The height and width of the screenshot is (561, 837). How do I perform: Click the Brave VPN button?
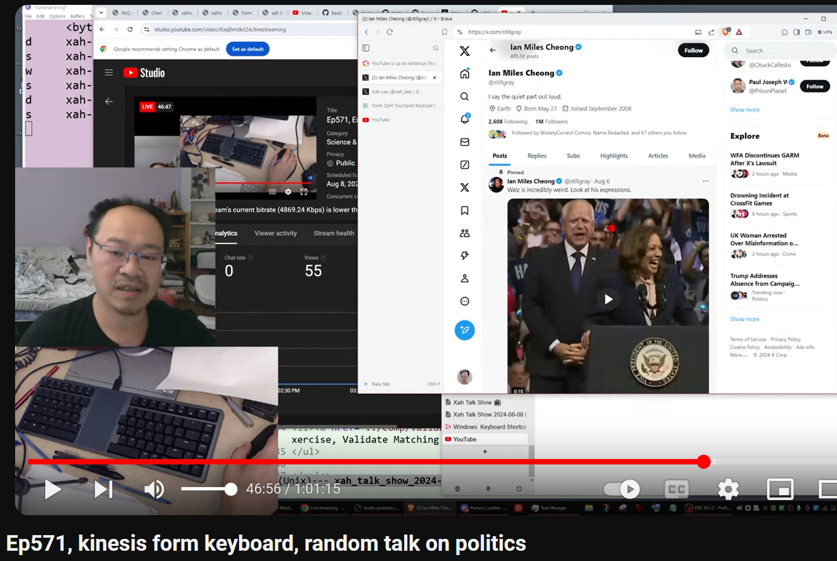click(x=825, y=32)
